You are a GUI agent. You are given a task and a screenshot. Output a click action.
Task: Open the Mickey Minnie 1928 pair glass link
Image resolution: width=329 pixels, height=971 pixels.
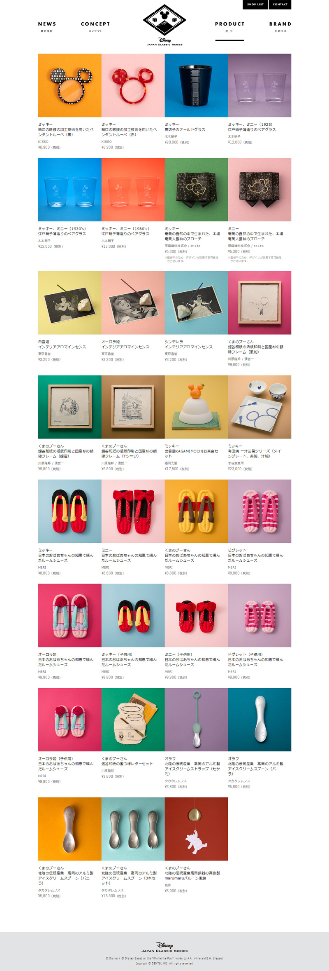252,127
